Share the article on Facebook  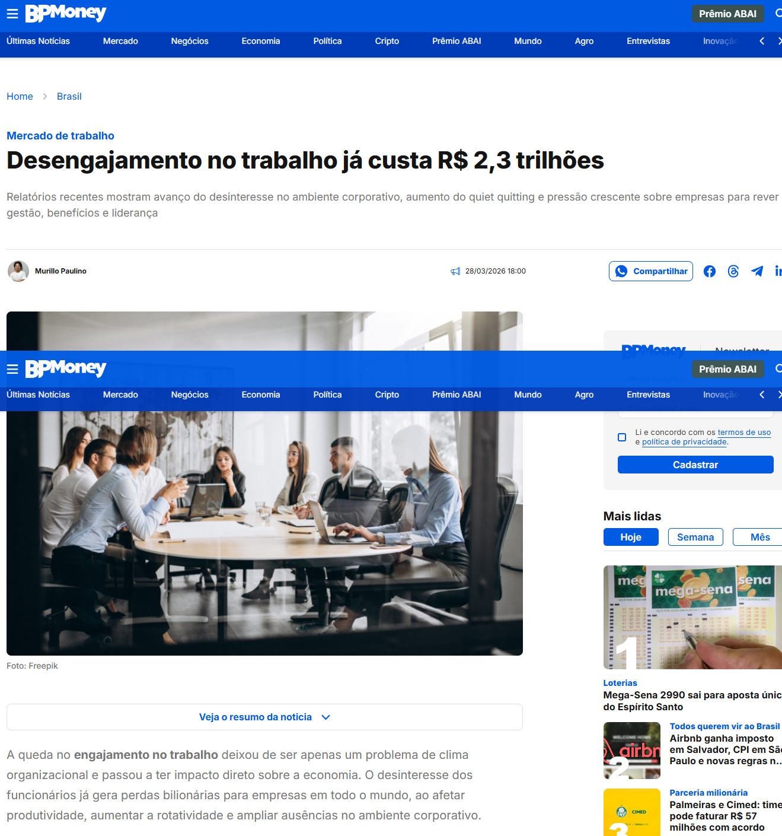[x=709, y=271]
